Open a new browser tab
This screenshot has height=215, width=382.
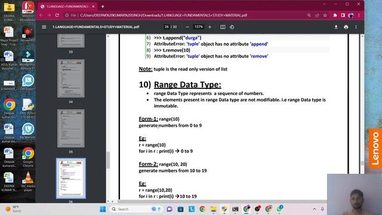tap(103, 7)
